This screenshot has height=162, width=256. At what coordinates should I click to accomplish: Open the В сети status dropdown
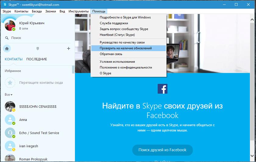tap(23, 28)
